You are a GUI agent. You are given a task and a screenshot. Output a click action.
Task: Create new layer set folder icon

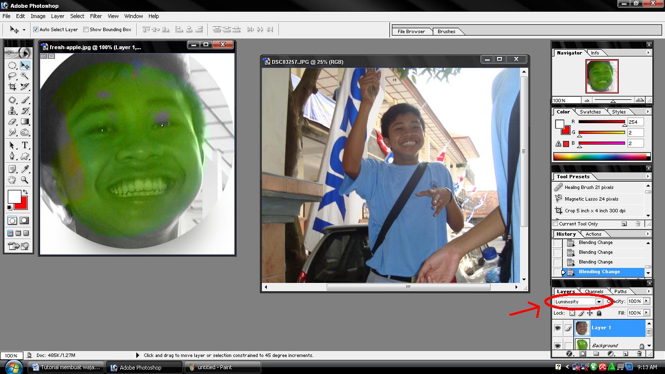point(596,354)
